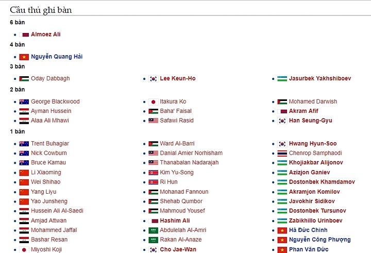Click the Australia flag next to George Blackwood
371x253 pixels.
24,102
